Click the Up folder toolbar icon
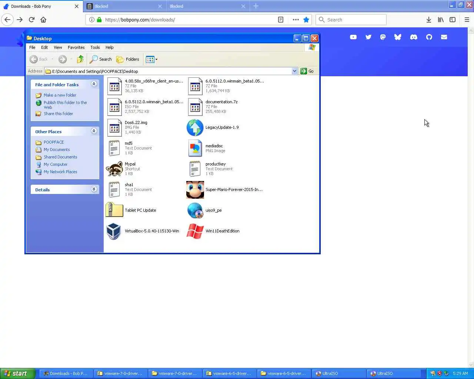 point(80,59)
